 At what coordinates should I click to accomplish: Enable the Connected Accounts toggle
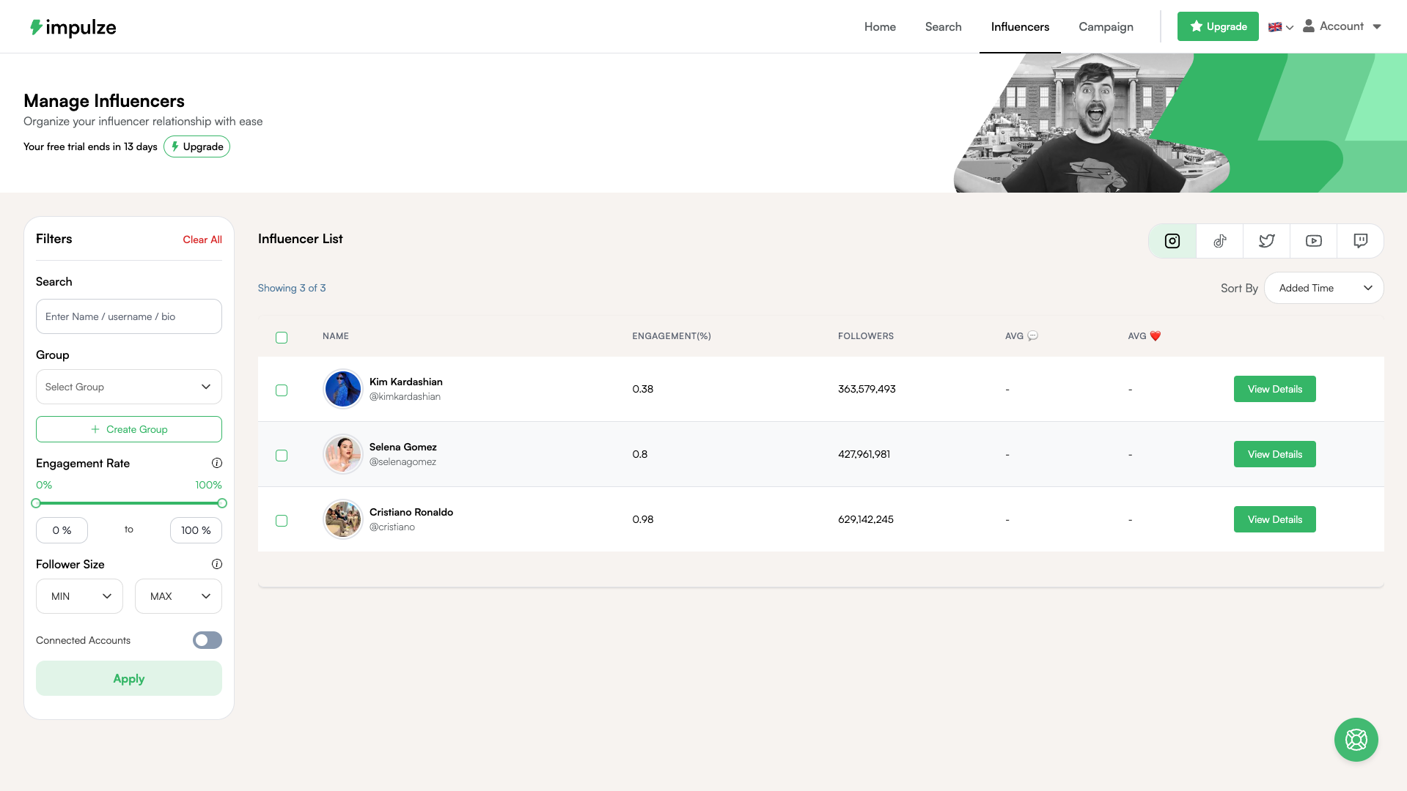[207, 639]
